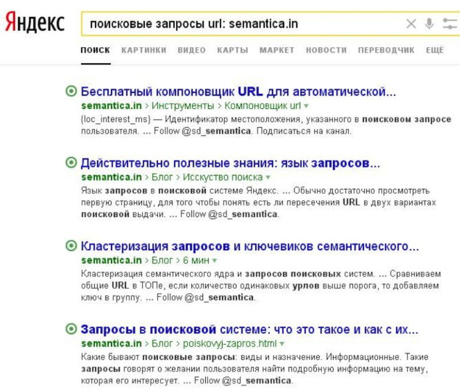Expand dropdown arrow after poiskovyj-zapros.html
Screen dimensions: 460x392
click(x=282, y=344)
